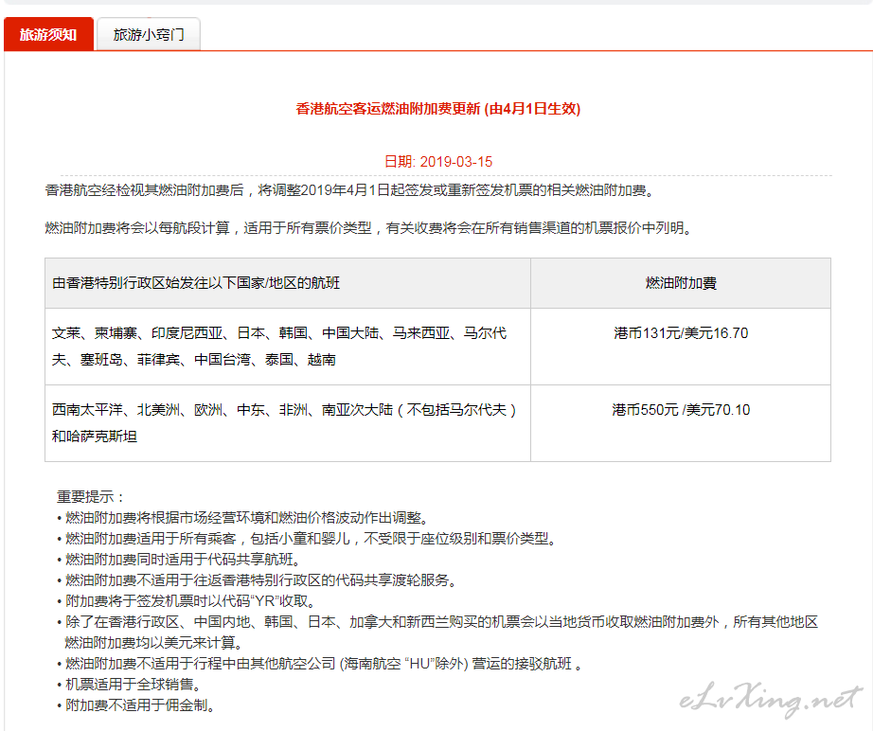Select the value 港币131元/美元16.70
Viewport: 873px width, 731px height.
[x=681, y=333]
